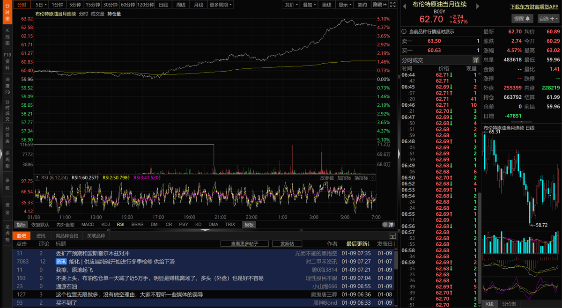Click 改参数 to edit indicator parameters

click(x=327, y=178)
